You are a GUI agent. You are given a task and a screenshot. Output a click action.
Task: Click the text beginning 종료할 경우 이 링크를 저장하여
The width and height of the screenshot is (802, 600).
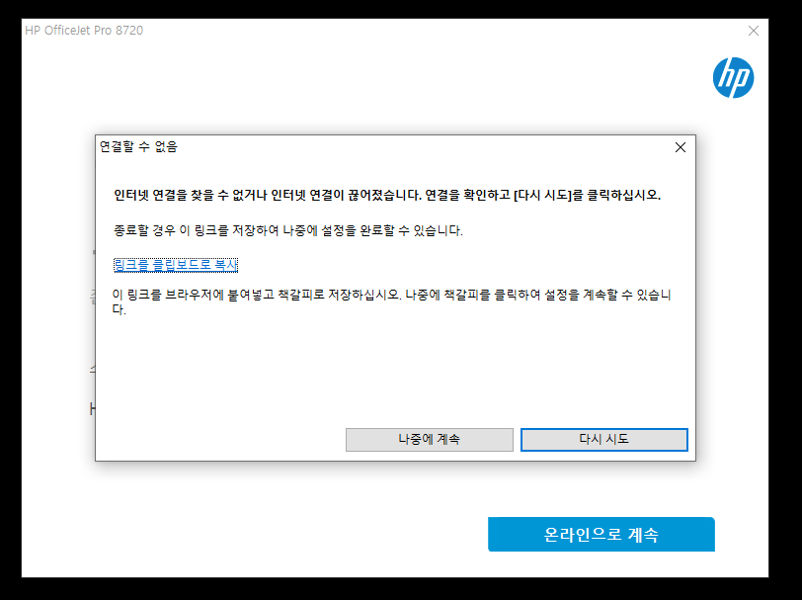[288, 230]
